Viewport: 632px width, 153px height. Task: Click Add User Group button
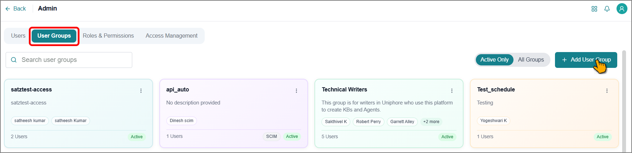coord(586,60)
